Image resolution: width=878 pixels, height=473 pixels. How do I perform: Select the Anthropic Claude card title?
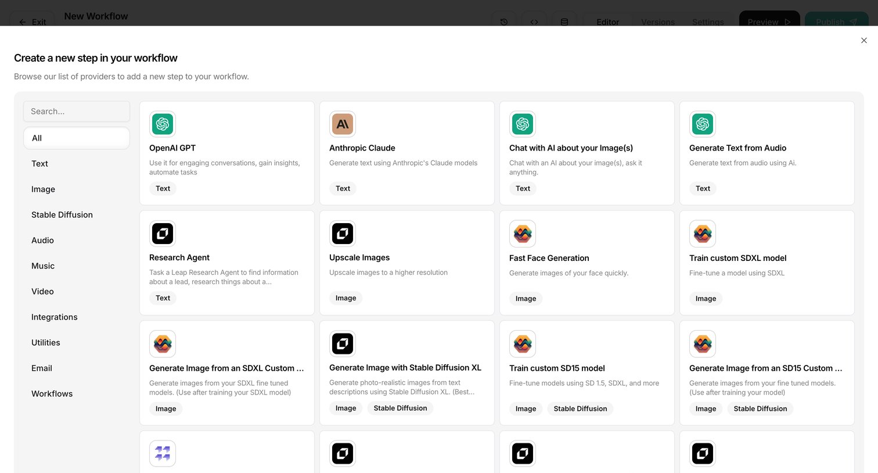pos(362,148)
